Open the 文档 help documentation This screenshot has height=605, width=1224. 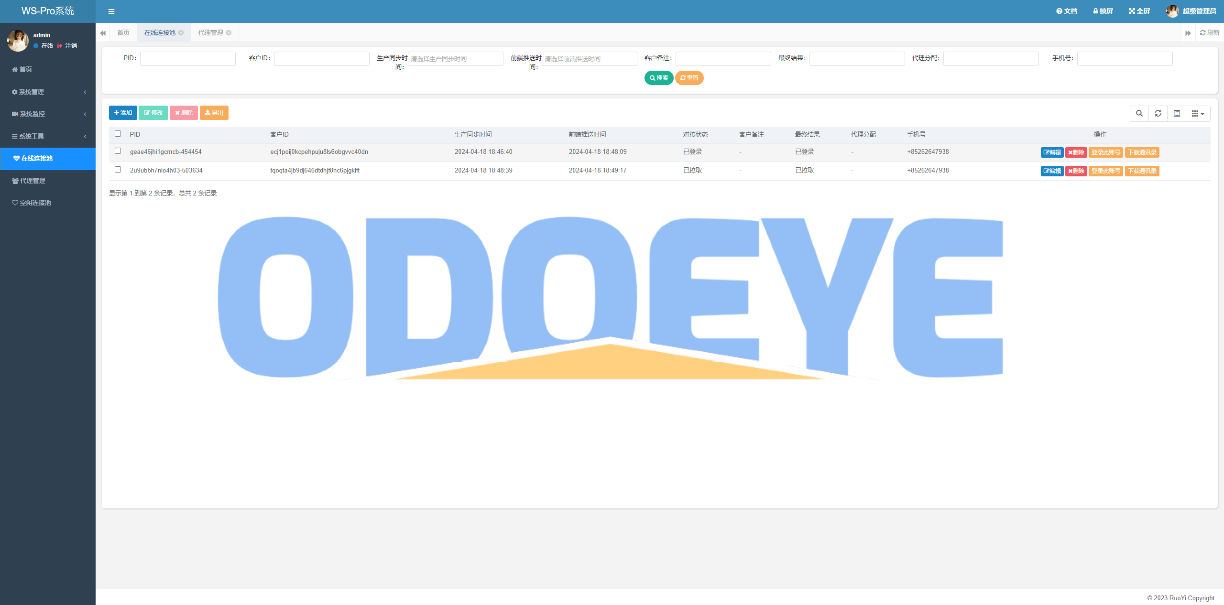[x=1067, y=11]
